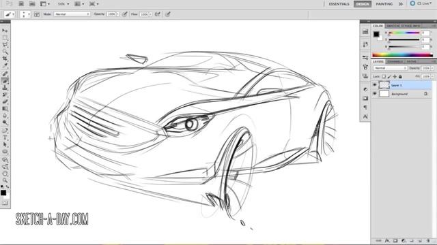Select the Healing Brush tool
Image resolution: width=437 pixels, height=245 pixels.
click(x=5, y=73)
